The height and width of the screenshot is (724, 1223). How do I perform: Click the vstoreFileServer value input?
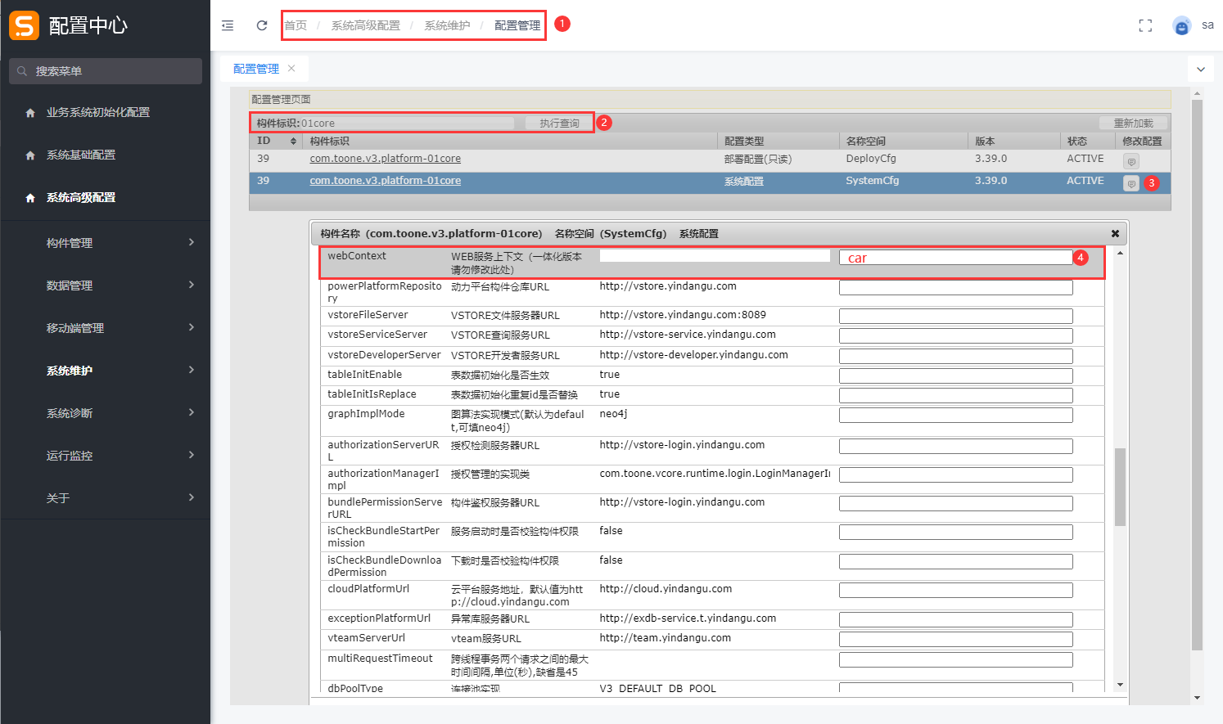(x=955, y=316)
